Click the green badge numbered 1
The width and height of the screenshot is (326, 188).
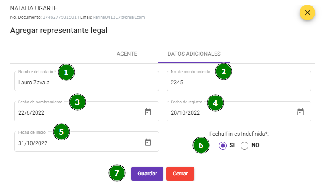(x=66, y=72)
